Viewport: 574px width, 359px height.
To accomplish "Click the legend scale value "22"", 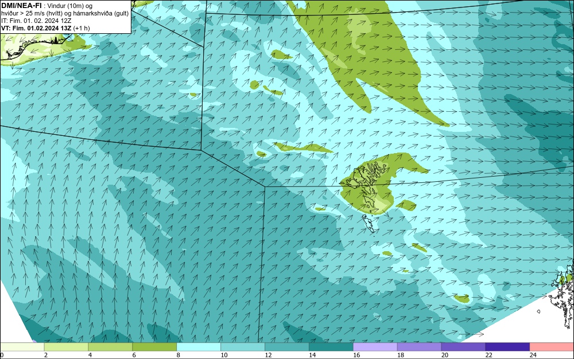I will click(488, 355).
